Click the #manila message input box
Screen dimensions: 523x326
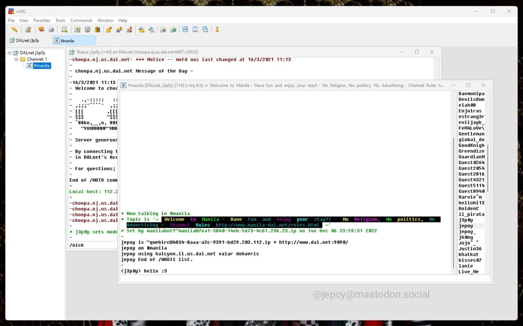(305, 279)
